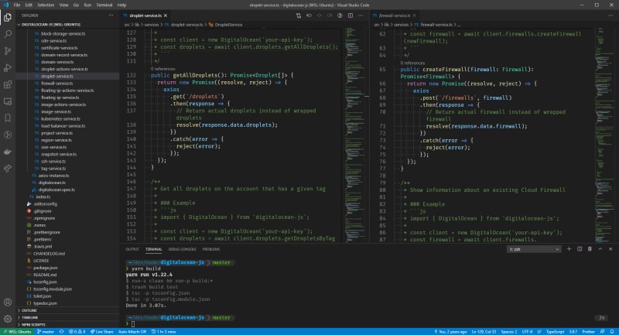Open the File menu
619x335 pixels.
pyautogui.click(x=17, y=5)
